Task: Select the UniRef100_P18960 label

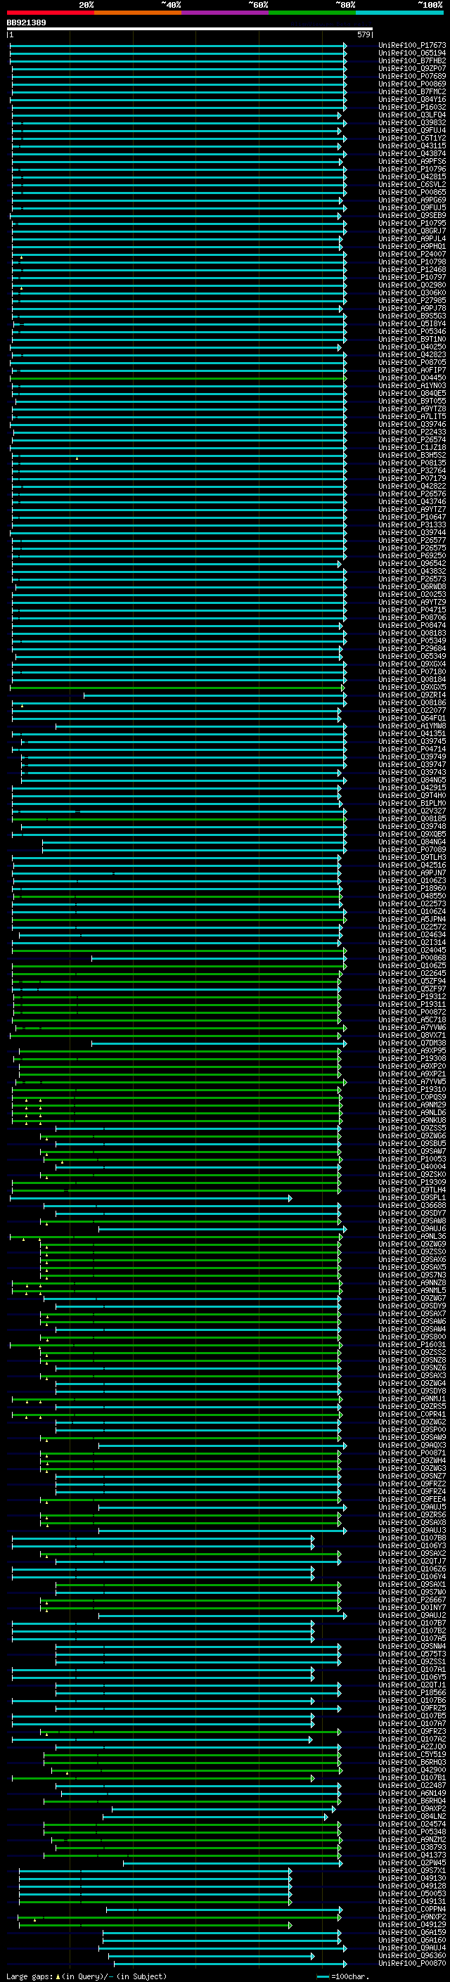Action: click(412, 888)
